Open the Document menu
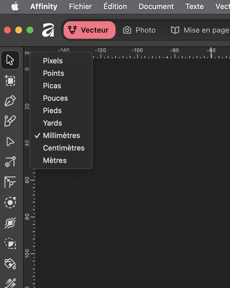 [156, 7]
